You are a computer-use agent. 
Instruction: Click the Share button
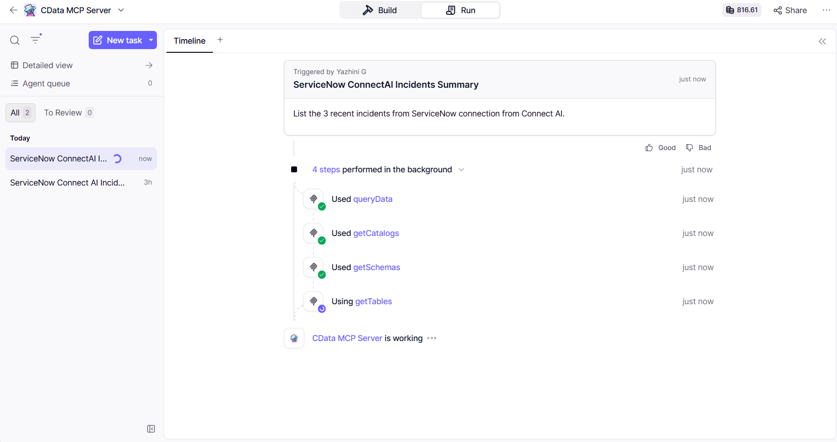pyautogui.click(x=790, y=10)
